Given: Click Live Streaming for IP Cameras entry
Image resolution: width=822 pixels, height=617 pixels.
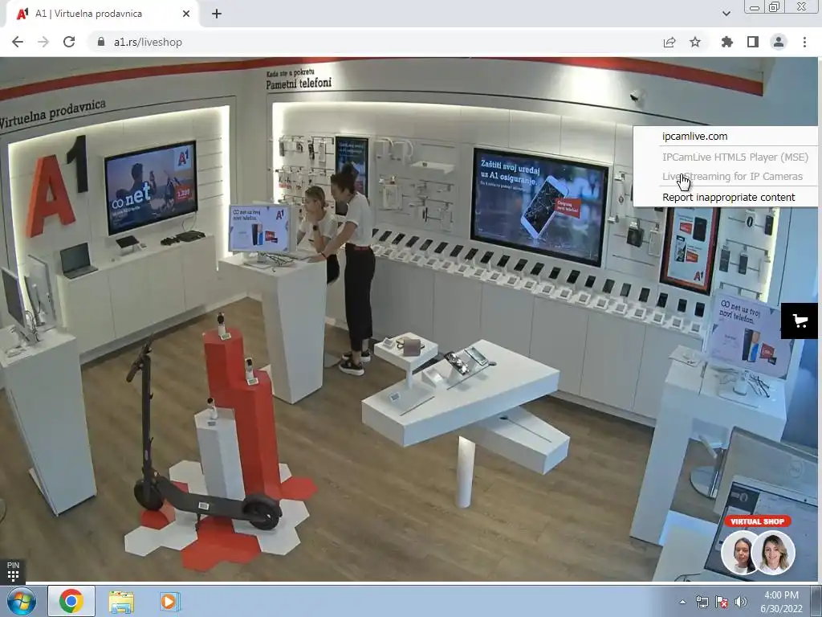Looking at the screenshot, I should coord(732,177).
